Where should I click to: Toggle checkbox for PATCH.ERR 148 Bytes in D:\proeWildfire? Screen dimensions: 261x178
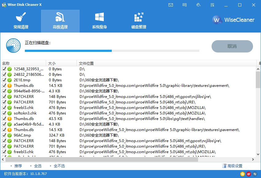tap(4, 97)
